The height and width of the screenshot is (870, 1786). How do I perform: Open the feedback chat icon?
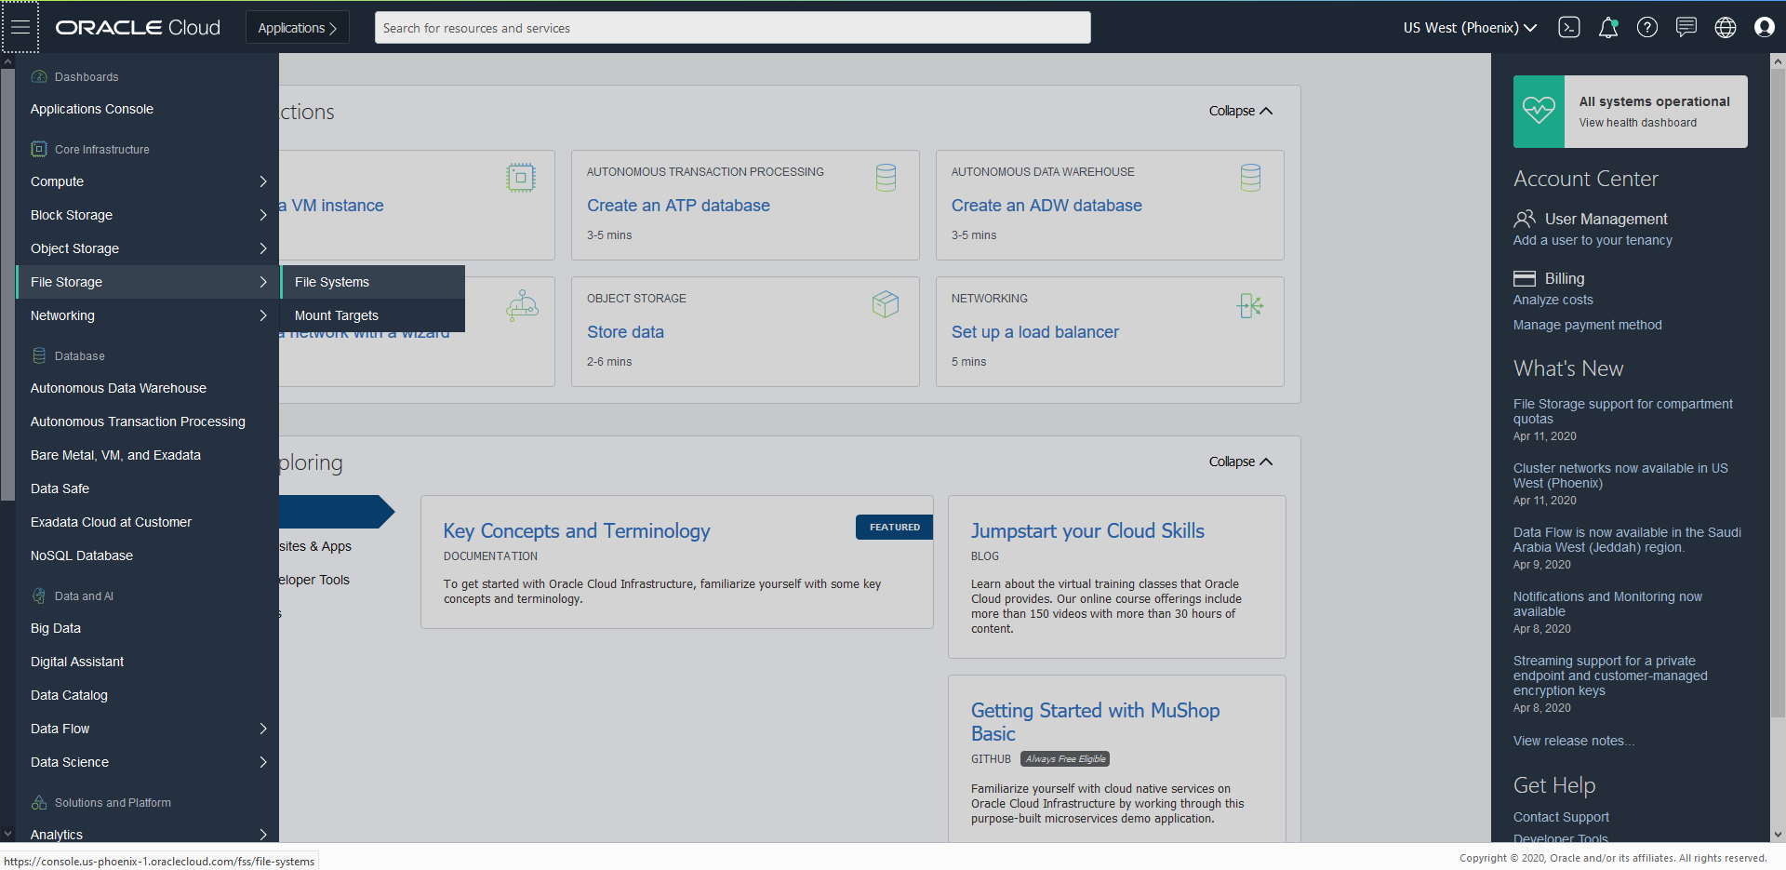pos(1686,27)
